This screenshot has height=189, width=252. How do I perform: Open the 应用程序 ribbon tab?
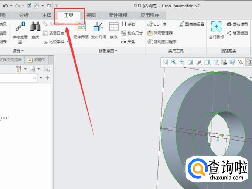pyautogui.click(x=150, y=15)
